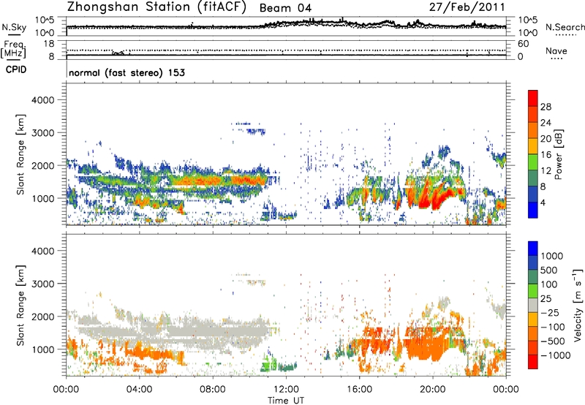Screen dimensions: 585x405
Task: Click 'normal (fast stereo) 153' mode text
Action: (127, 72)
